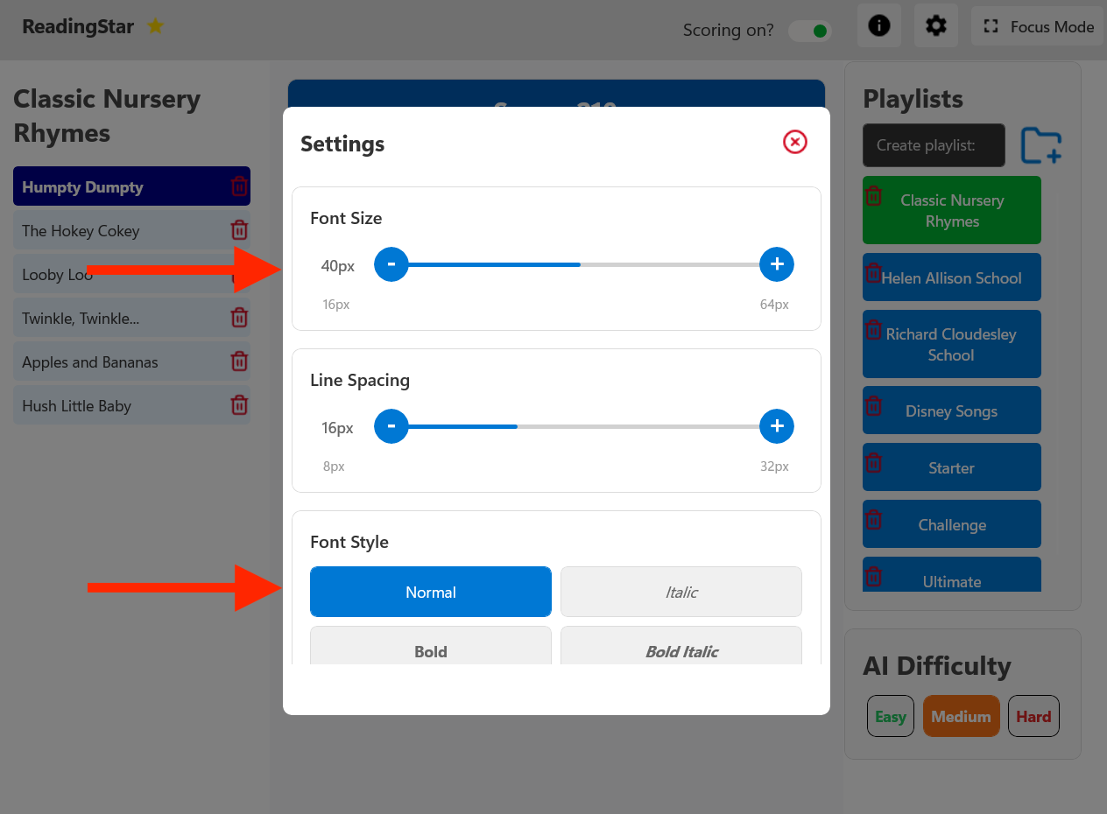Remove the Apples and Bananas song
Viewport: 1107px width, 814px height.
(x=239, y=361)
